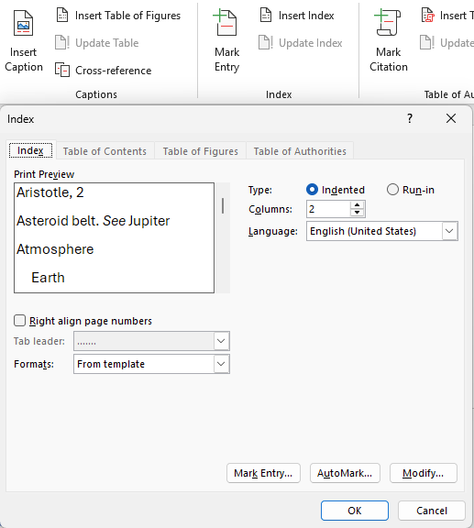Click 'Atmosphere' in Print Preview
The height and width of the screenshot is (528, 474).
55,249
